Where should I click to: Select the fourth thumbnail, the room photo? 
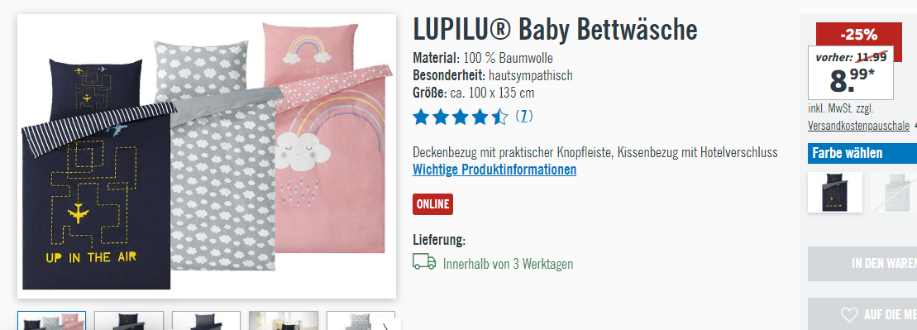point(284,321)
